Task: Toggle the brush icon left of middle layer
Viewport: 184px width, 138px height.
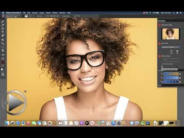Action: pos(162,77)
